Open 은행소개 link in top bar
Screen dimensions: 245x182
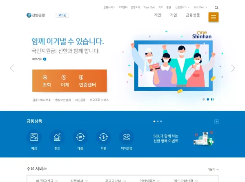point(135,7)
